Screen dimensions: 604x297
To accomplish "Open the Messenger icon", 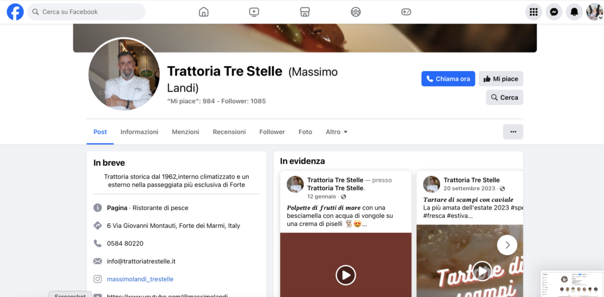I will point(554,12).
